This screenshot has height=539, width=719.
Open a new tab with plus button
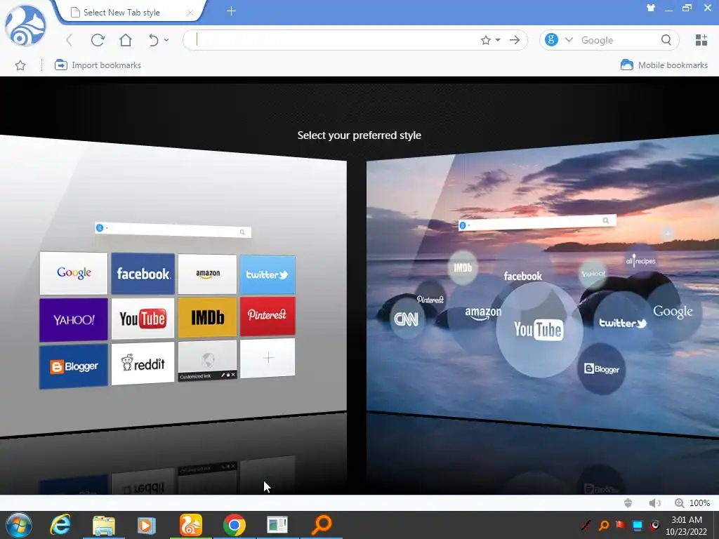click(232, 11)
